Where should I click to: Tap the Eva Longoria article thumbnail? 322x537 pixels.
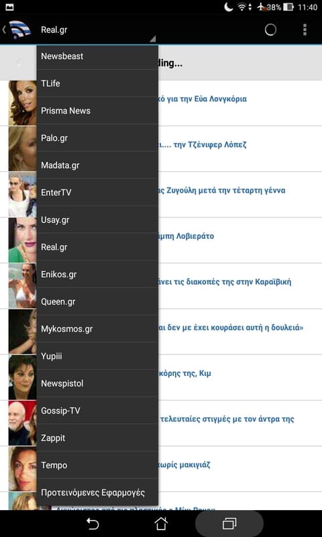point(23,103)
